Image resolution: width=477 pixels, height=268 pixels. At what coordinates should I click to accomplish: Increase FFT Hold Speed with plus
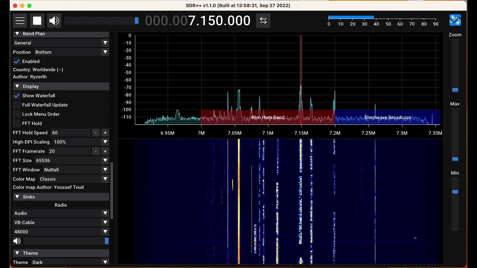click(105, 133)
